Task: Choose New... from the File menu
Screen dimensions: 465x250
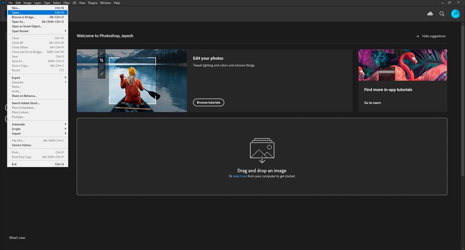Action: point(38,8)
